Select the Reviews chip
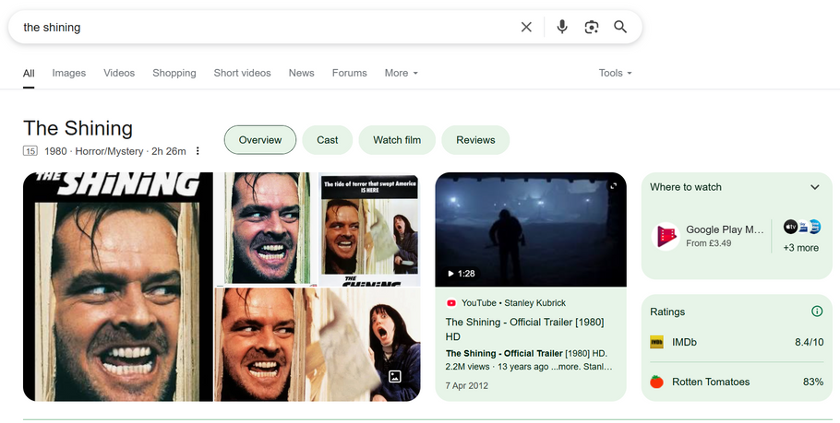840x423 pixels. (x=475, y=140)
